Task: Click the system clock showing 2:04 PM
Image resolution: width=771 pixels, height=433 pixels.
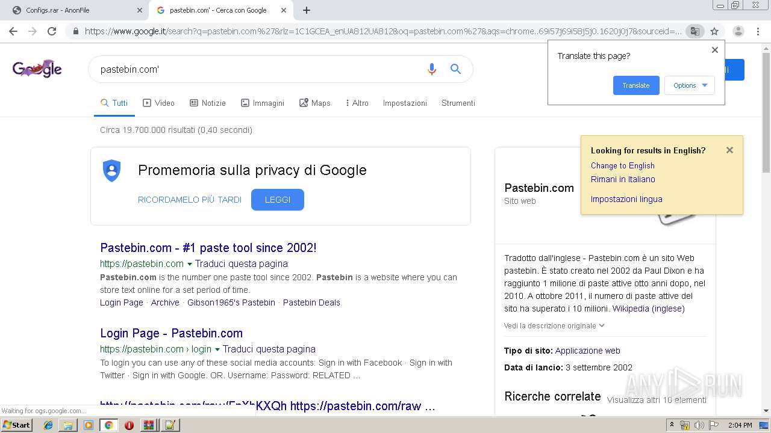Action: pos(740,425)
